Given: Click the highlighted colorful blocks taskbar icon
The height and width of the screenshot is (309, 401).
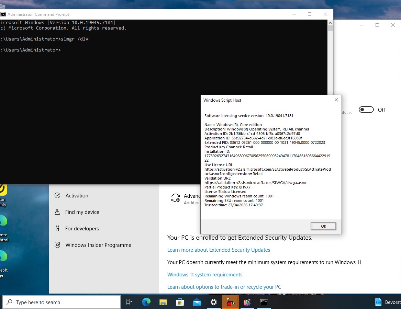Looking at the screenshot, I should coord(231,302).
